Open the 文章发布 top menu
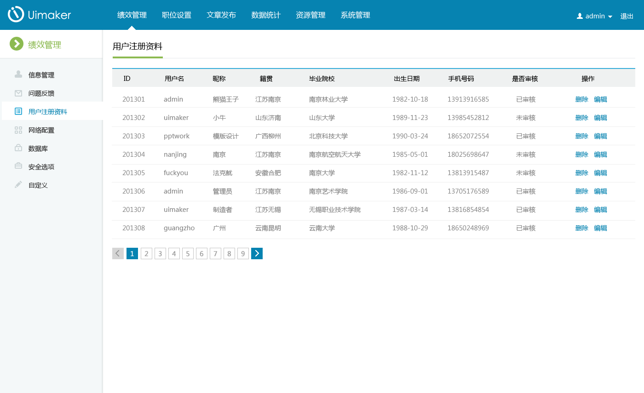This screenshot has height=393, width=644. coord(221,15)
